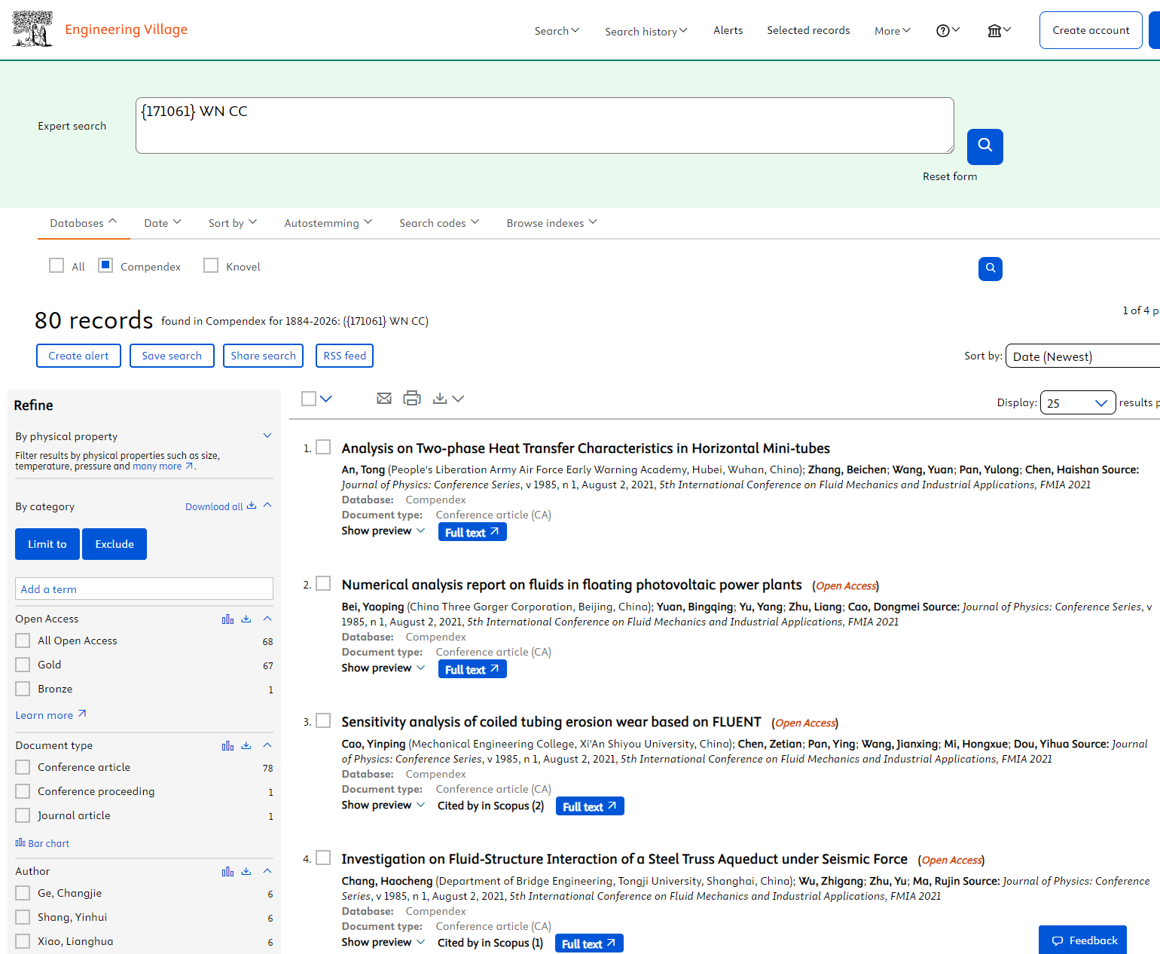The width and height of the screenshot is (1160, 954).
Task: Print the selected records
Action: 412,399
